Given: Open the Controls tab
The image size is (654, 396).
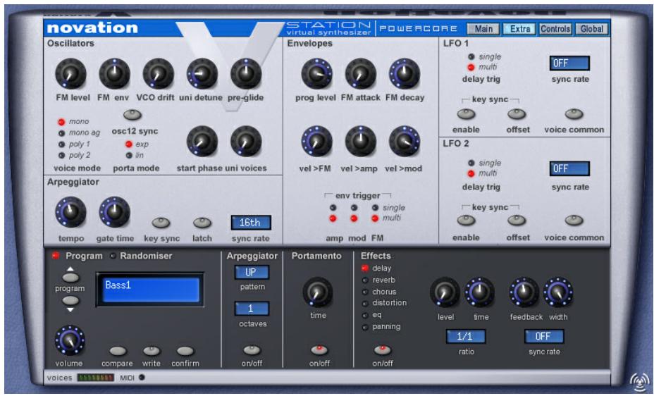Looking at the screenshot, I should 555,29.
